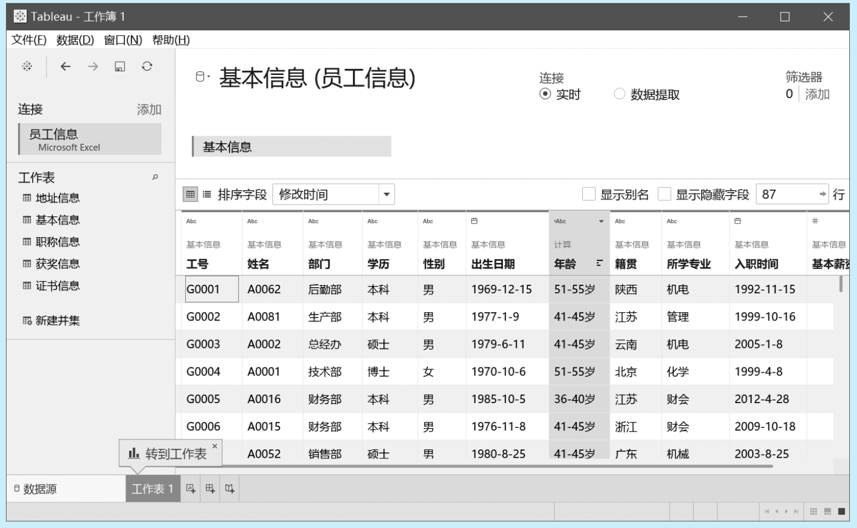This screenshot has width=857, height=528.
Task: Open the 排序字段 dropdown
Action: point(386,194)
